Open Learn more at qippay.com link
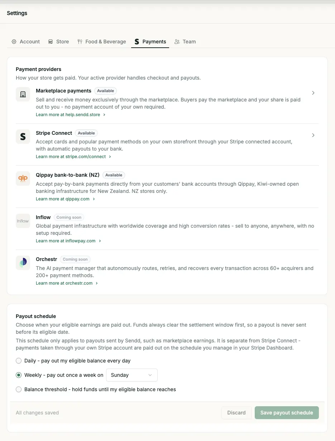This screenshot has width=335, height=441. (x=66, y=199)
